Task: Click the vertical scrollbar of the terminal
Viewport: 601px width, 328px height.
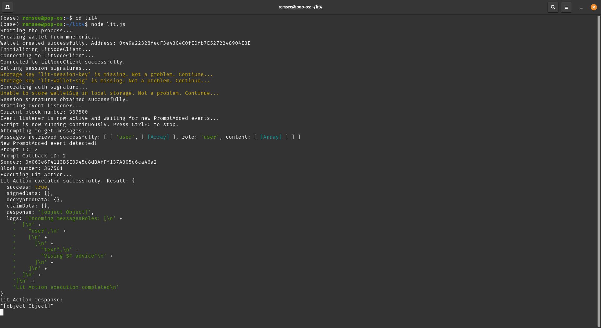Action: point(599,171)
